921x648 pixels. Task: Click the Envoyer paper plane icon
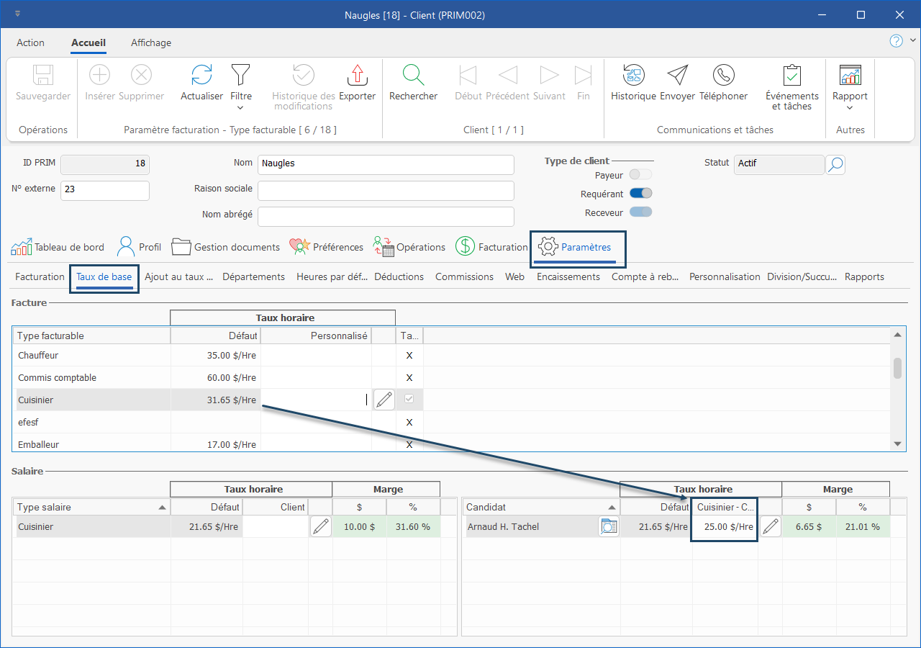tap(677, 76)
